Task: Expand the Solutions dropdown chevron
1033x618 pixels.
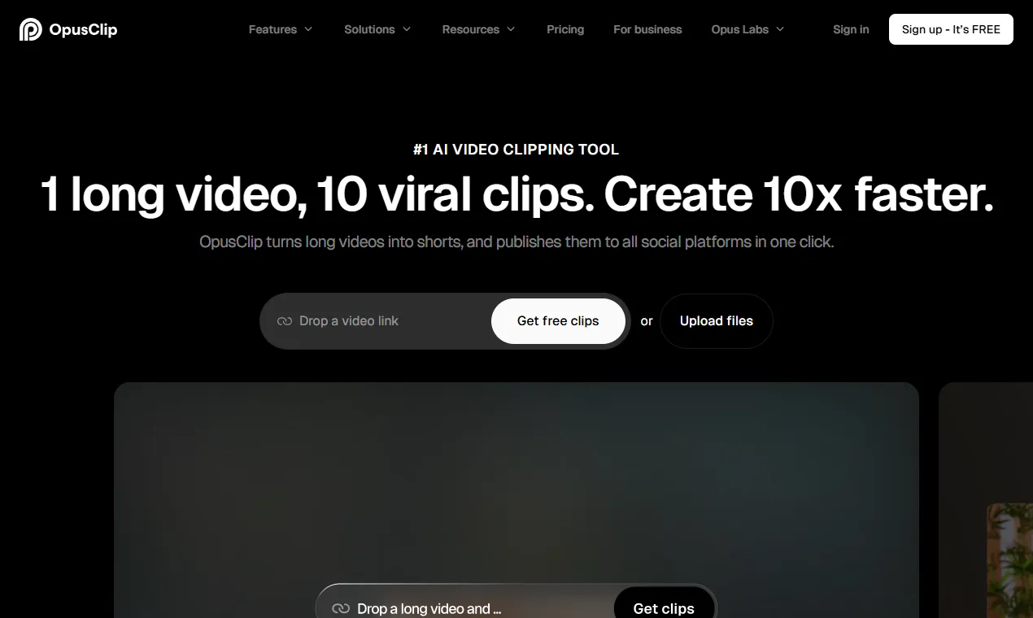Action: 407,29
